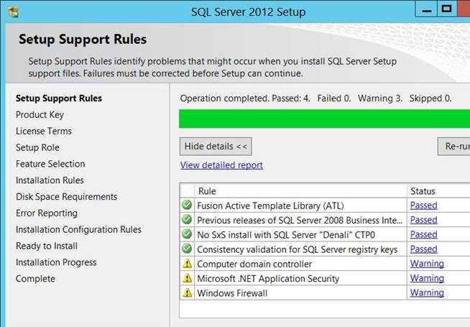Image resolution: width=470 pixels, height=327 pixels.
Task: Select Installation Configuration Rules step in sidebar
Action: coord(78,229)
